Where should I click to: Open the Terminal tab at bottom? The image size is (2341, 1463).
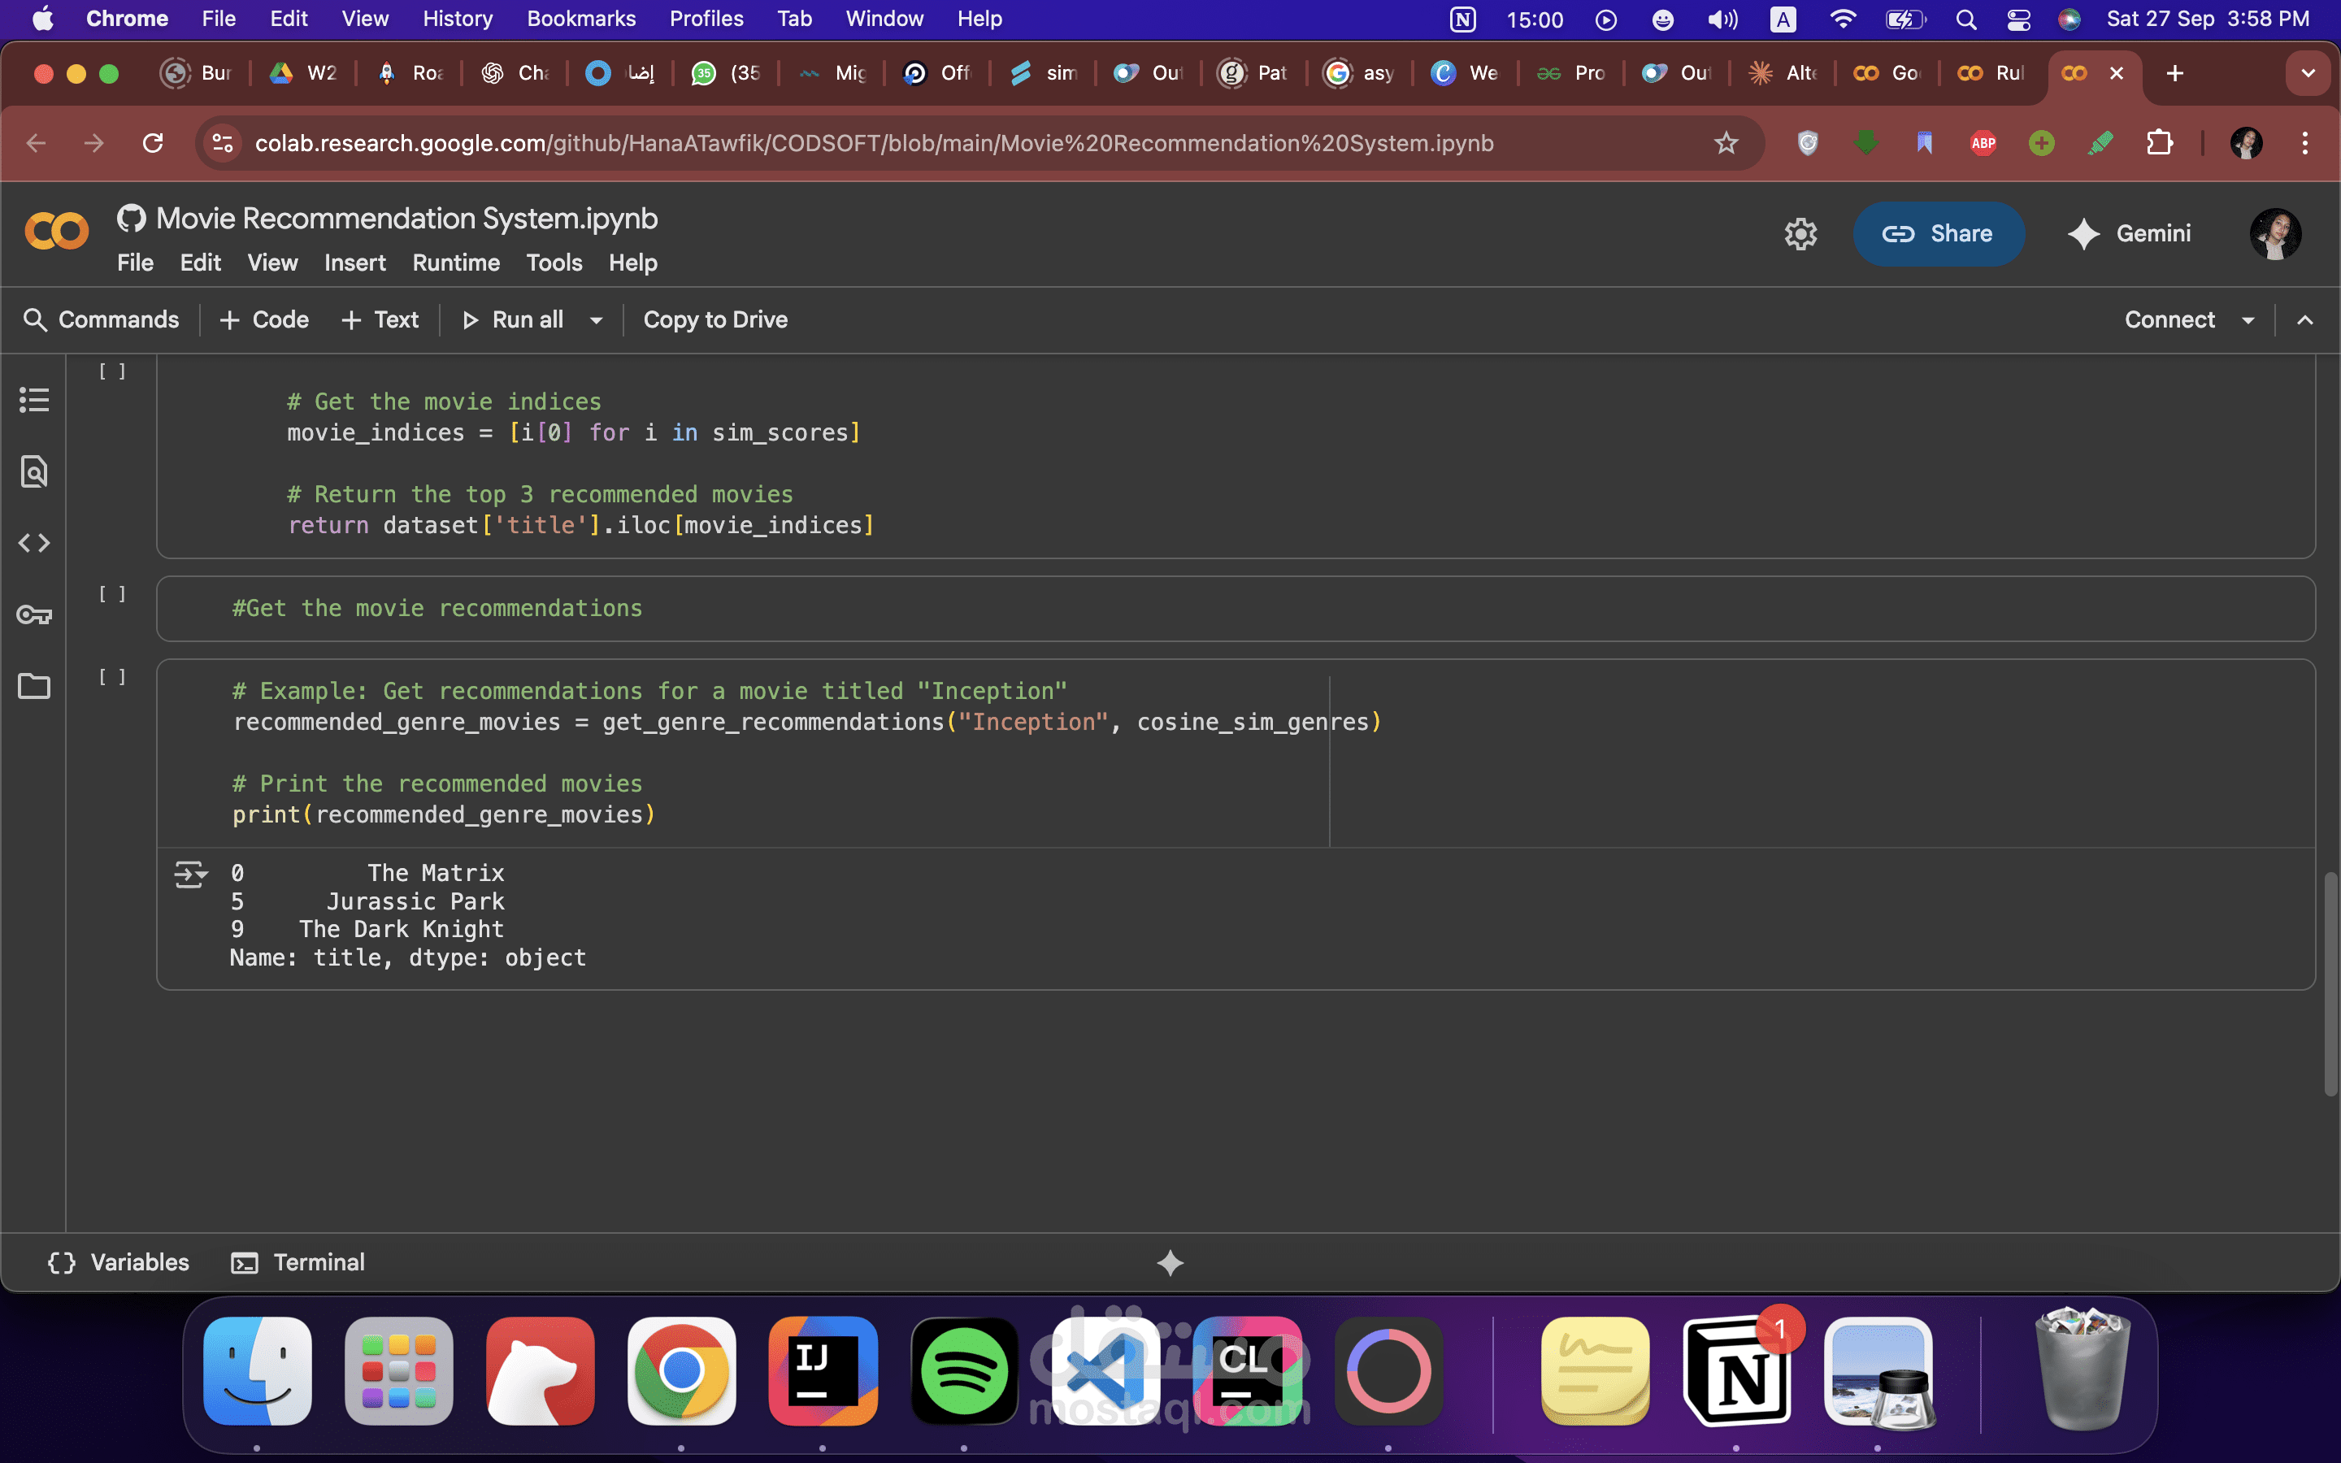(x=298, y=1263)
